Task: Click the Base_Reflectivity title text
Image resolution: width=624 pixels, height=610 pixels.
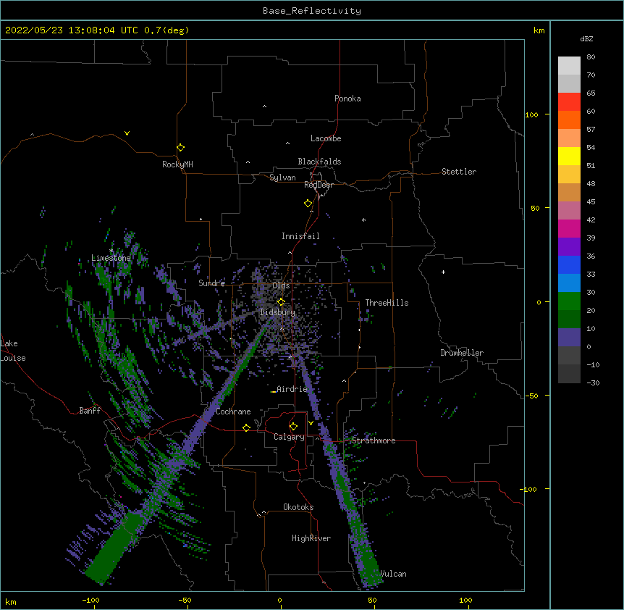Action: [312, 11]
